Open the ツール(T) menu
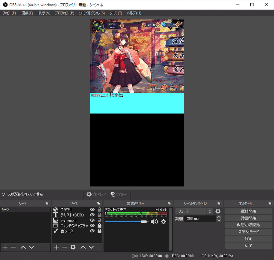Viewport: 274px width, 260px height. click(116, 13)
